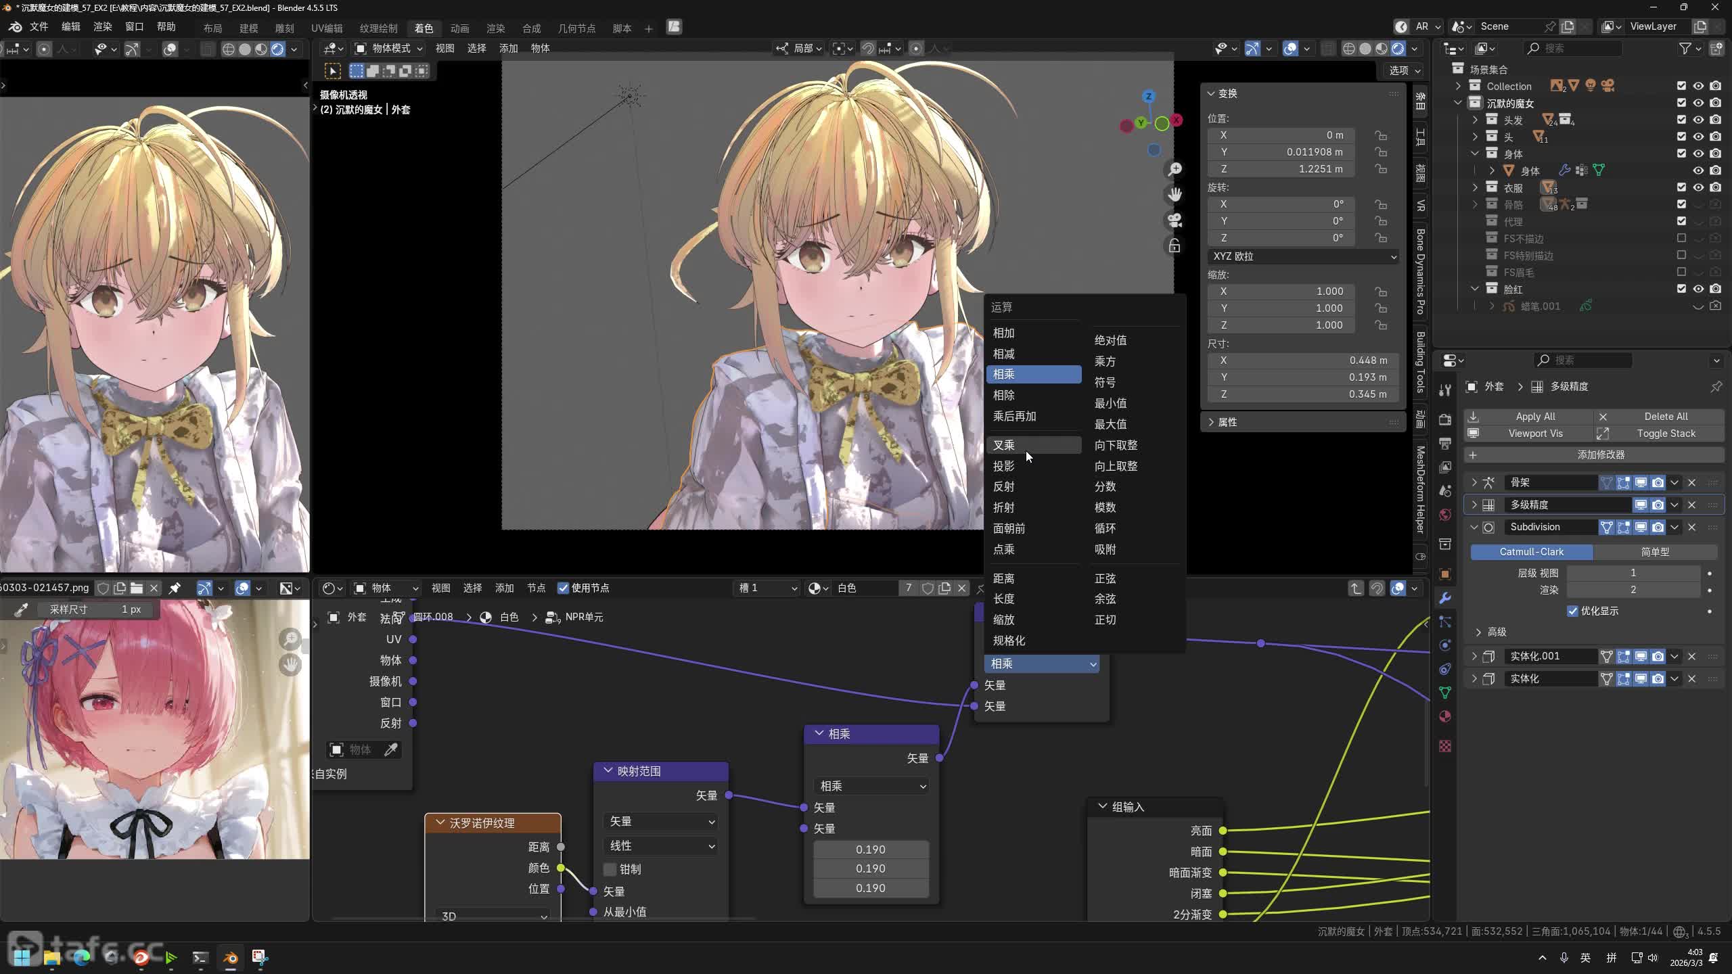
Task: Open the Modifiers wrench tab in properties
Action: (x=1445, y=598)
